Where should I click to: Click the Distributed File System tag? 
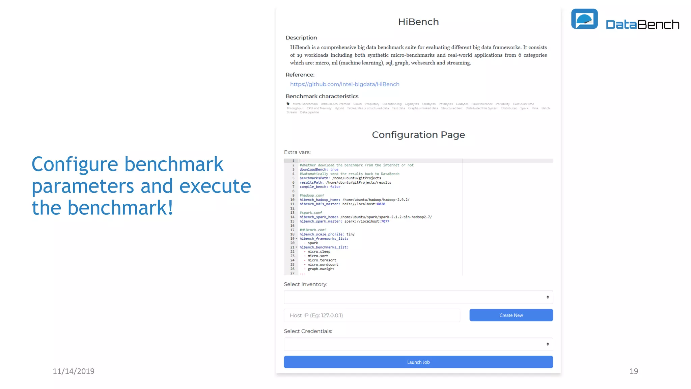pos(482,108)
